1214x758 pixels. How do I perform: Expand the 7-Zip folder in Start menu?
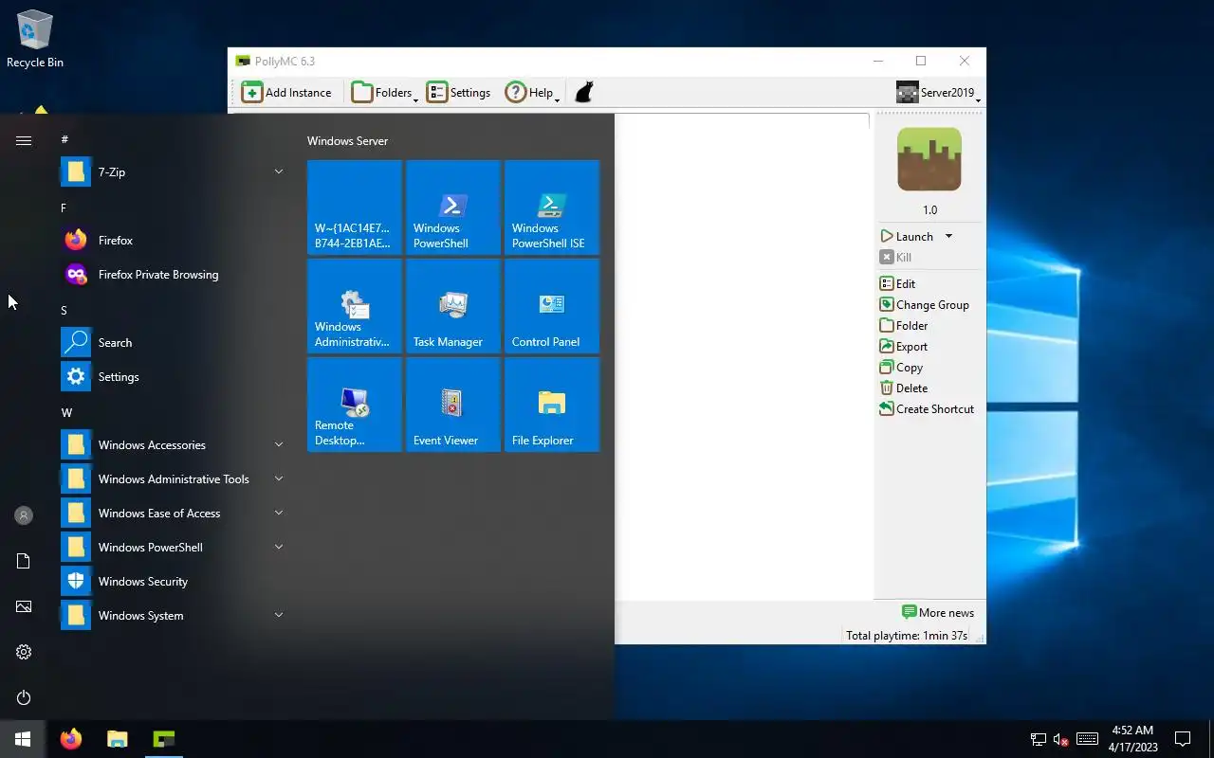tap(175, 171)
